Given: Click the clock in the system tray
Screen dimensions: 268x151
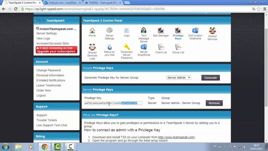Looking at the screenshot, I should 256,147.
